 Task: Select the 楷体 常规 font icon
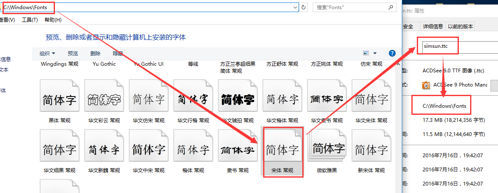pyautogui.click(x=193, y=145)
